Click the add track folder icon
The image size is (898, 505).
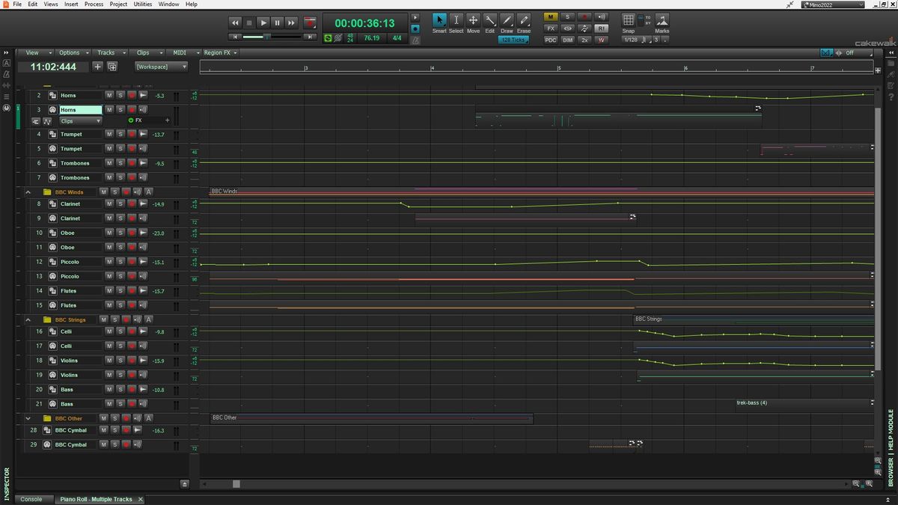(x=112, y=67)
